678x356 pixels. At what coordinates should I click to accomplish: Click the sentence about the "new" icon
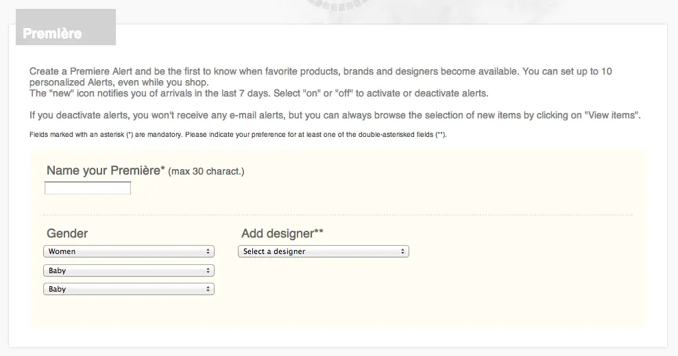258,93
